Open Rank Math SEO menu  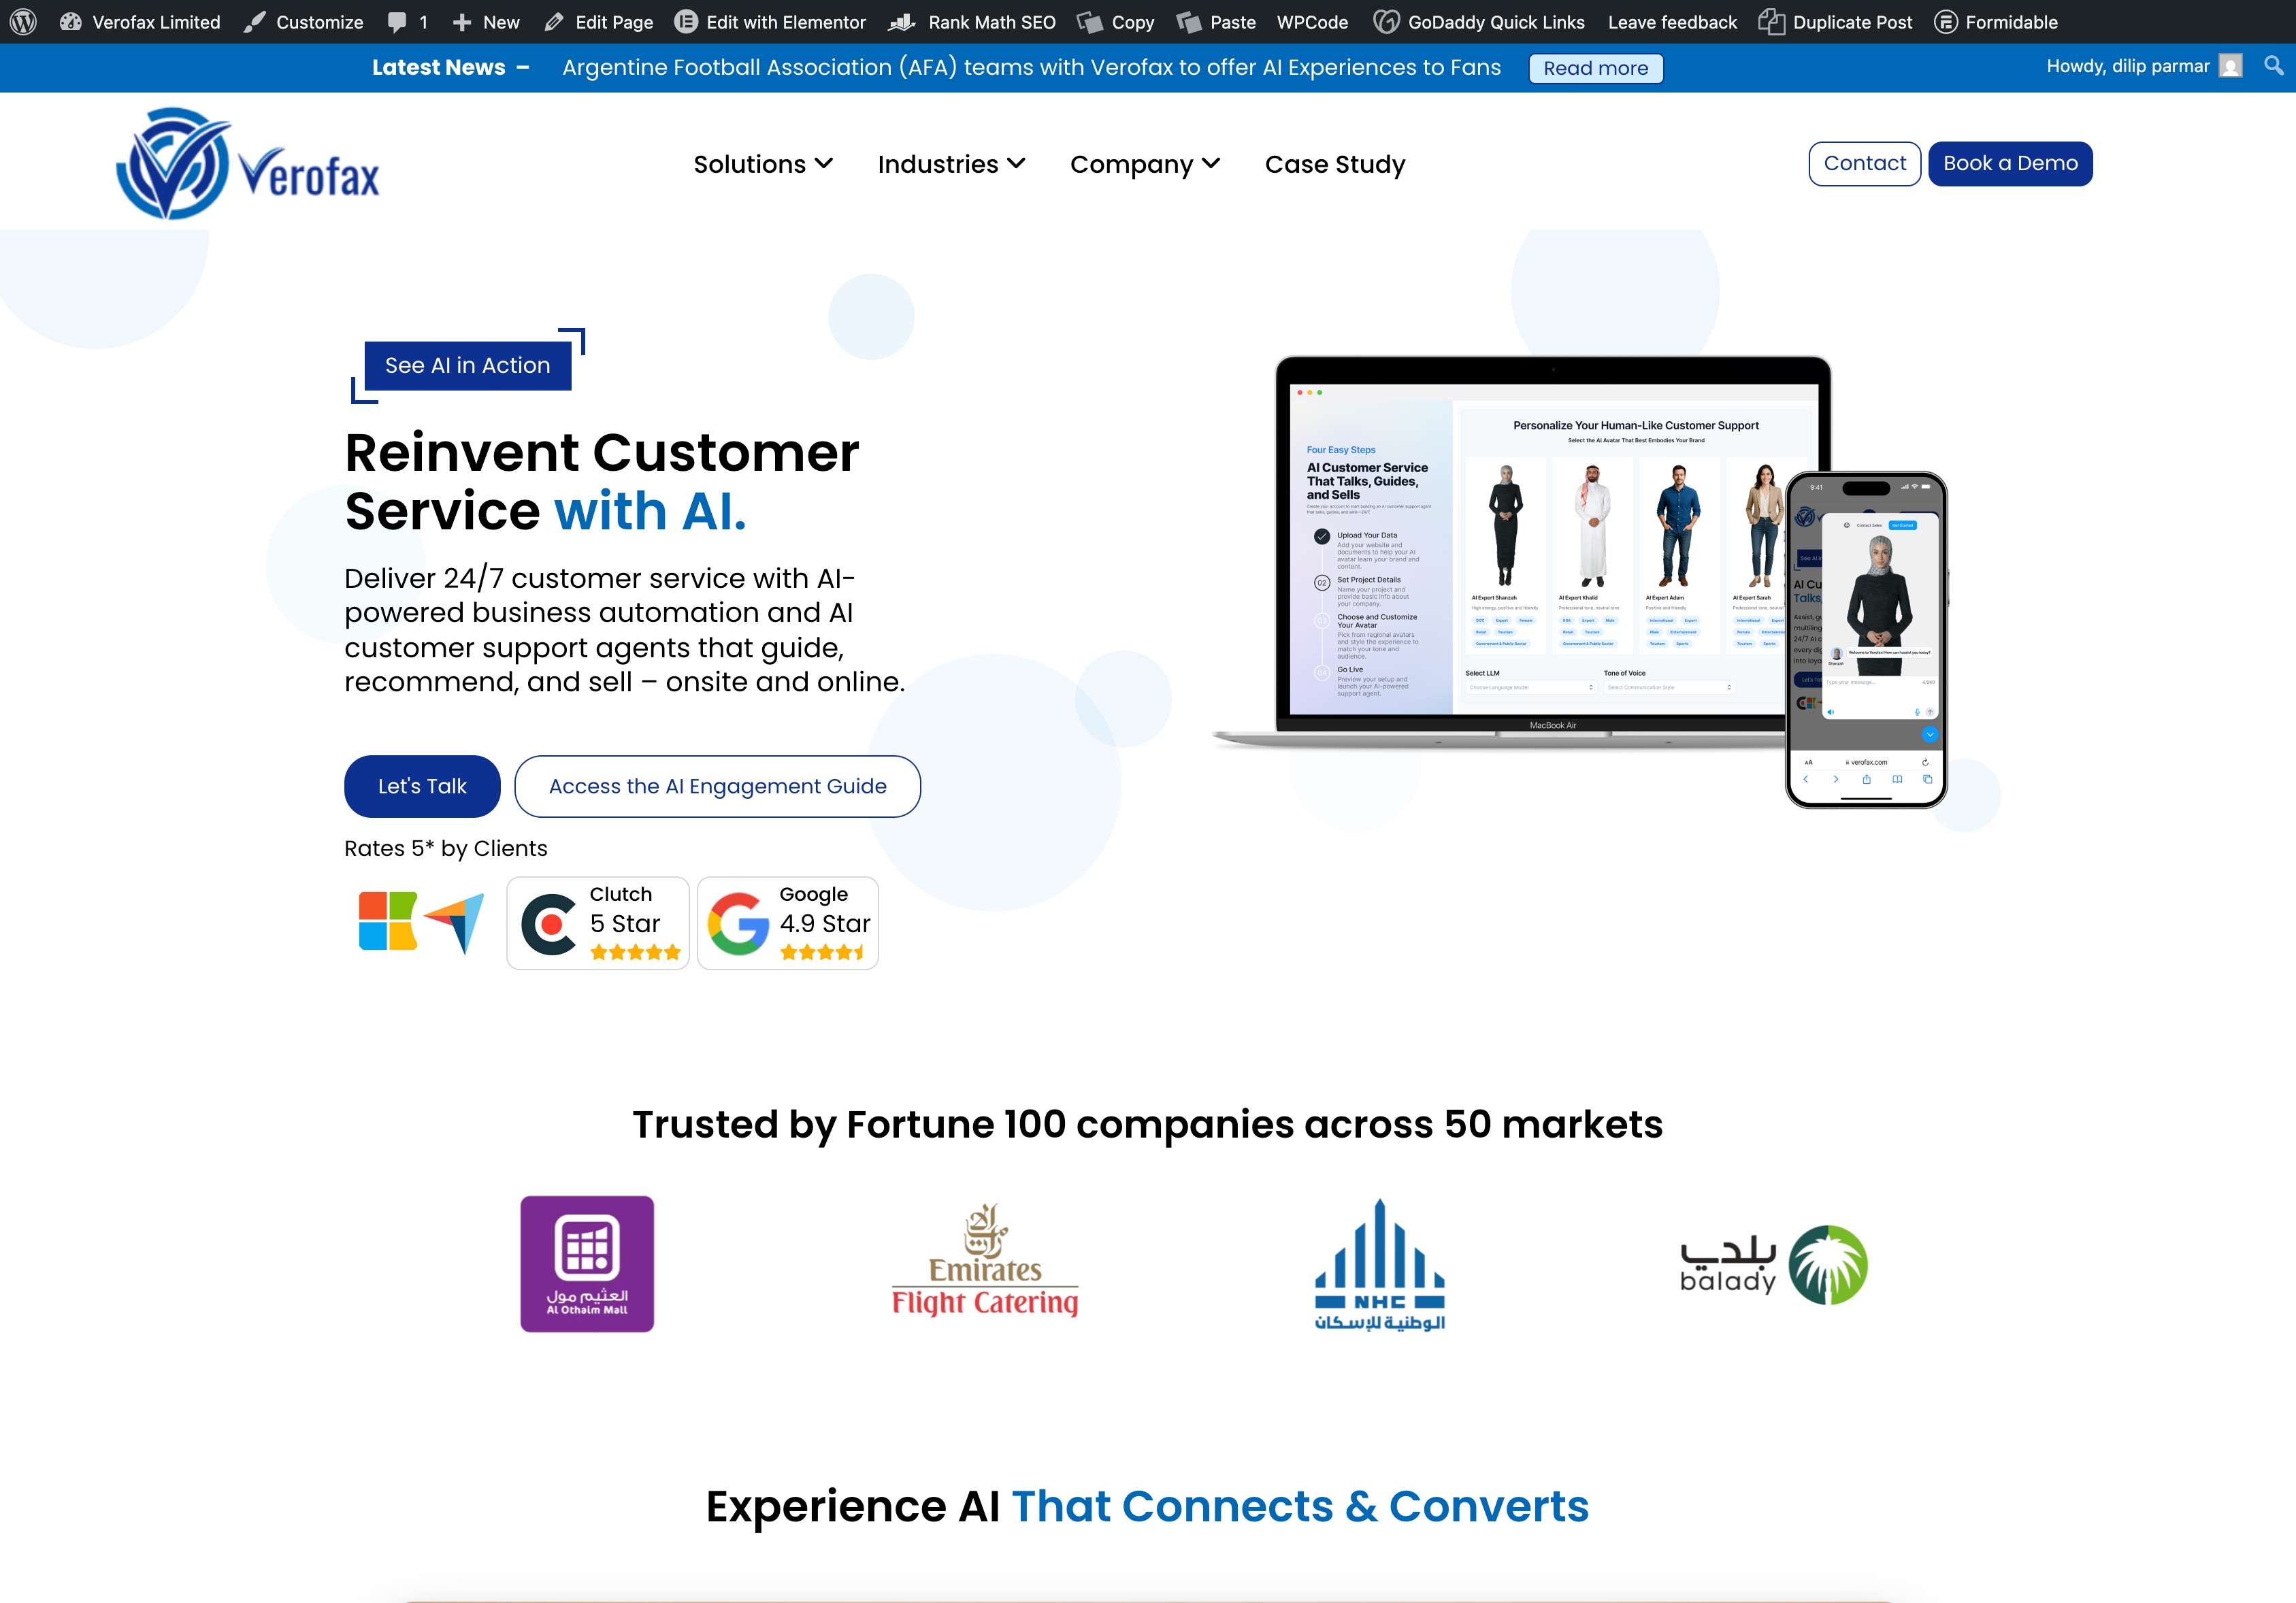pos(972,22)
